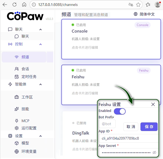Click the chip icon for 设置

pos(10,136)
